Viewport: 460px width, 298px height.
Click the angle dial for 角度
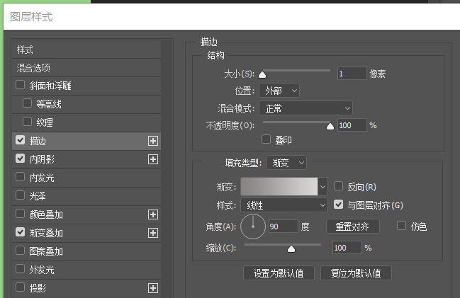tap(253, 227)
